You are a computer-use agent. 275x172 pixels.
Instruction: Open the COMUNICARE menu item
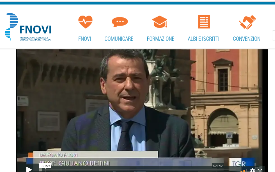click(119, 39)
